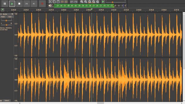Copy the selected audio
The height and width of the screenshot is (104, 185).
point(54,2)
